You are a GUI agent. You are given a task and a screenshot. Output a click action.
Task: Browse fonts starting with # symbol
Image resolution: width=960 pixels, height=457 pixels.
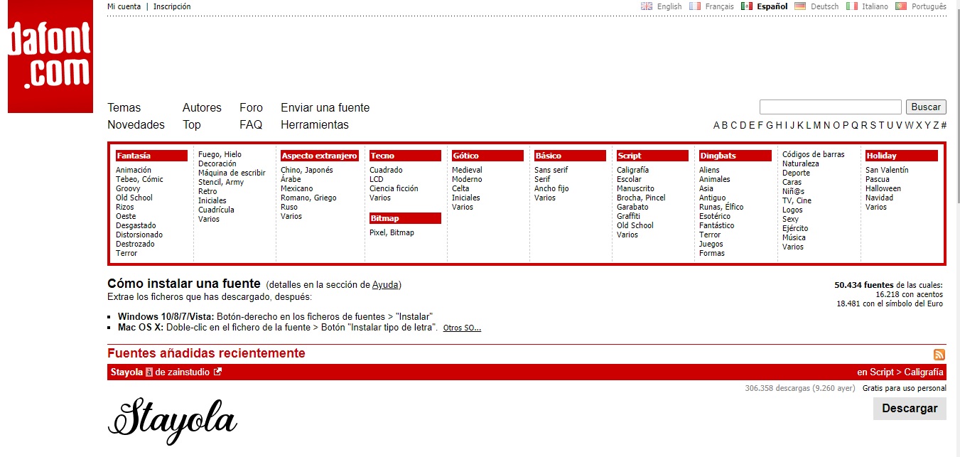(x=944, y=126)
